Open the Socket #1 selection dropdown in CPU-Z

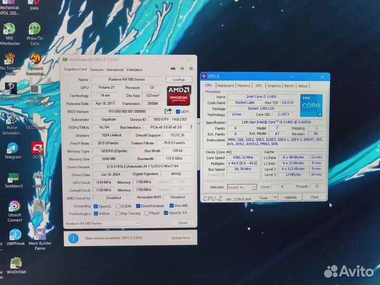[x=242, y=187]
